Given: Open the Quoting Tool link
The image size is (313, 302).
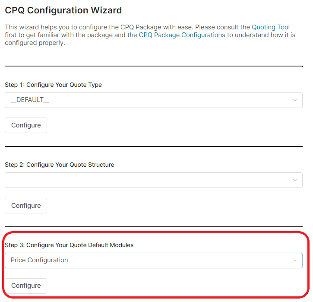Looking at the screenshot, I should point(271,27).
